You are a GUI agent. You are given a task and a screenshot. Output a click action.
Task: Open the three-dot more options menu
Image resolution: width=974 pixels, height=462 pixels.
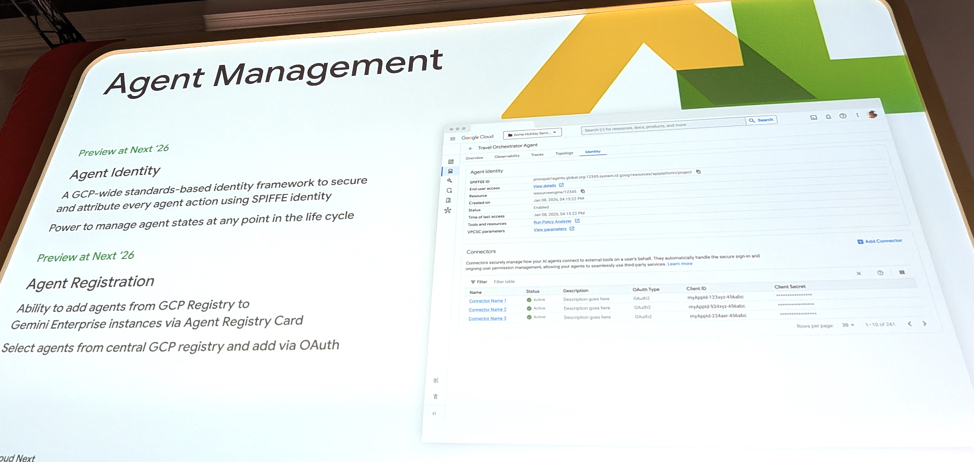(857, 115)
